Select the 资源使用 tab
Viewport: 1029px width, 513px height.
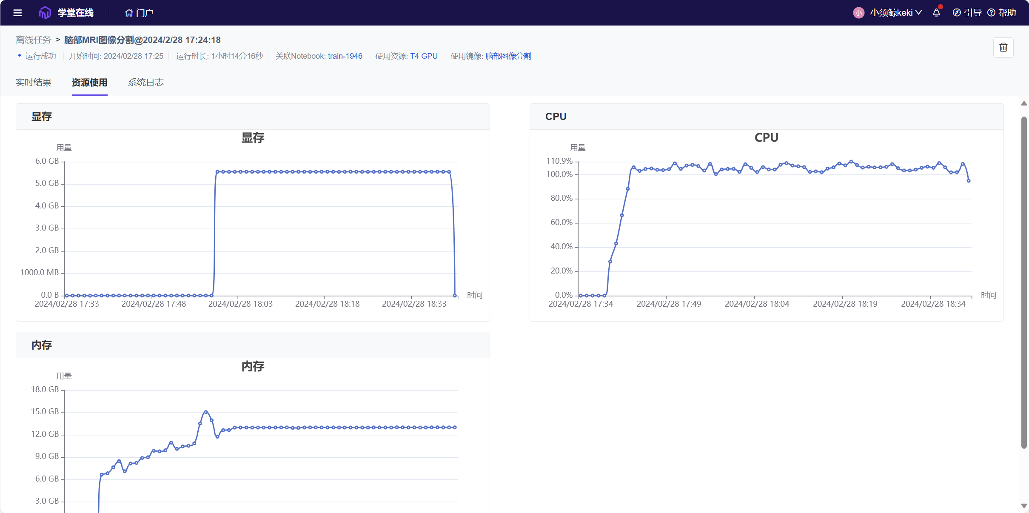(89, 83)
